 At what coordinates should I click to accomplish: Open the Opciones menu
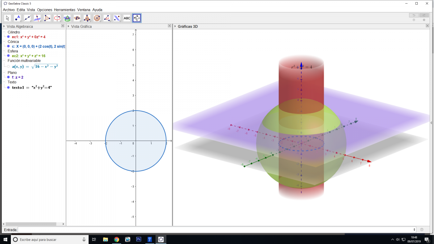point(44,10)
